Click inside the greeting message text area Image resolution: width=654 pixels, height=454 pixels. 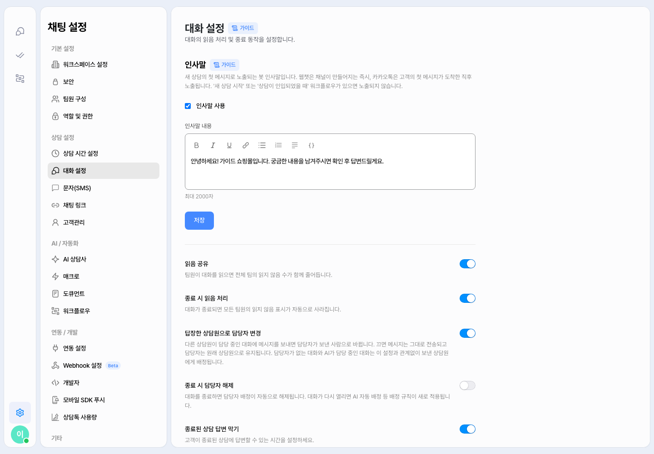tap(330, 170)
